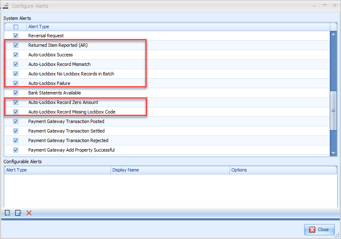Select Bank Statements Available row text
Image resolution: width=341 pixels, height=239 pixels.
pyautogui.click(x=55, y=93)
